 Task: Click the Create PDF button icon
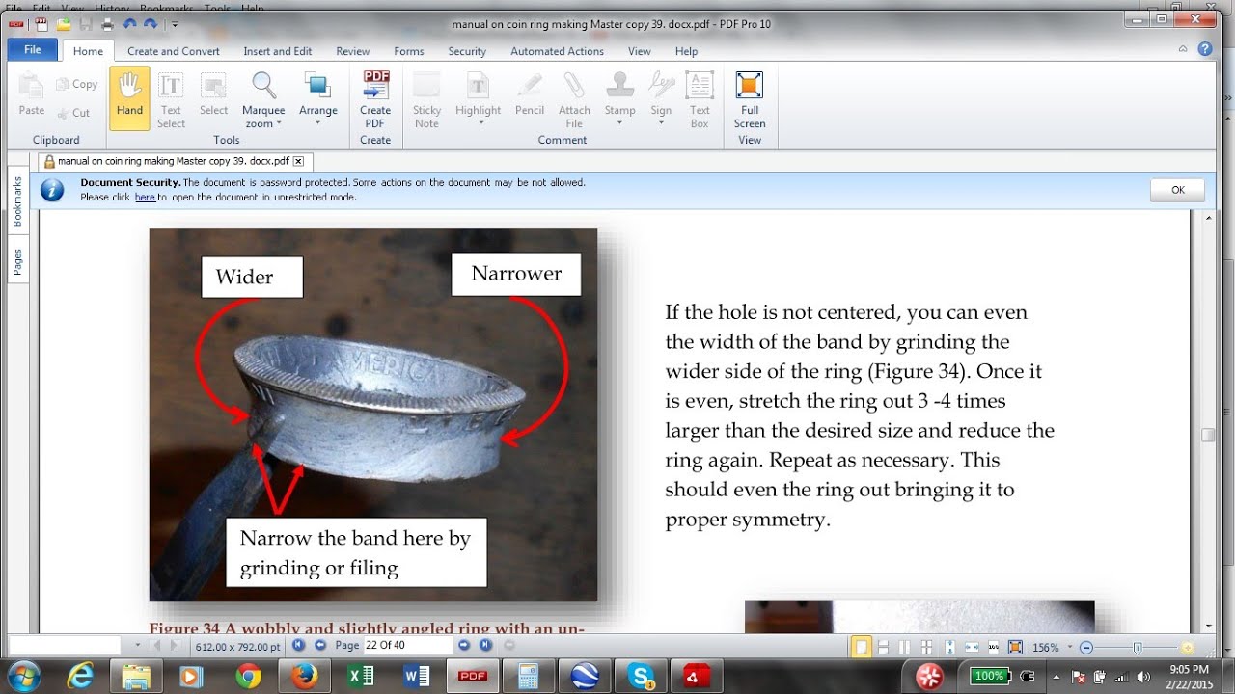click(x=375, y=86)
